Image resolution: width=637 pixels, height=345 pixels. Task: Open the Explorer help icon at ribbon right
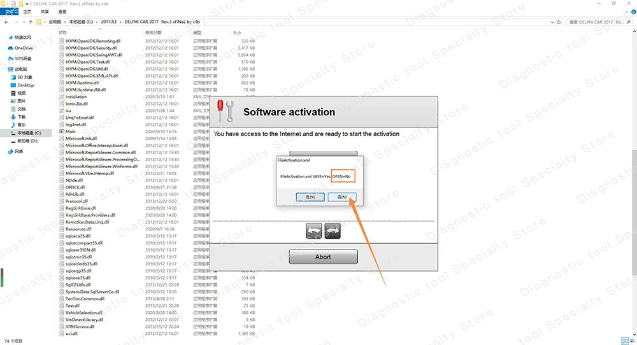click(x=633, y=11)
